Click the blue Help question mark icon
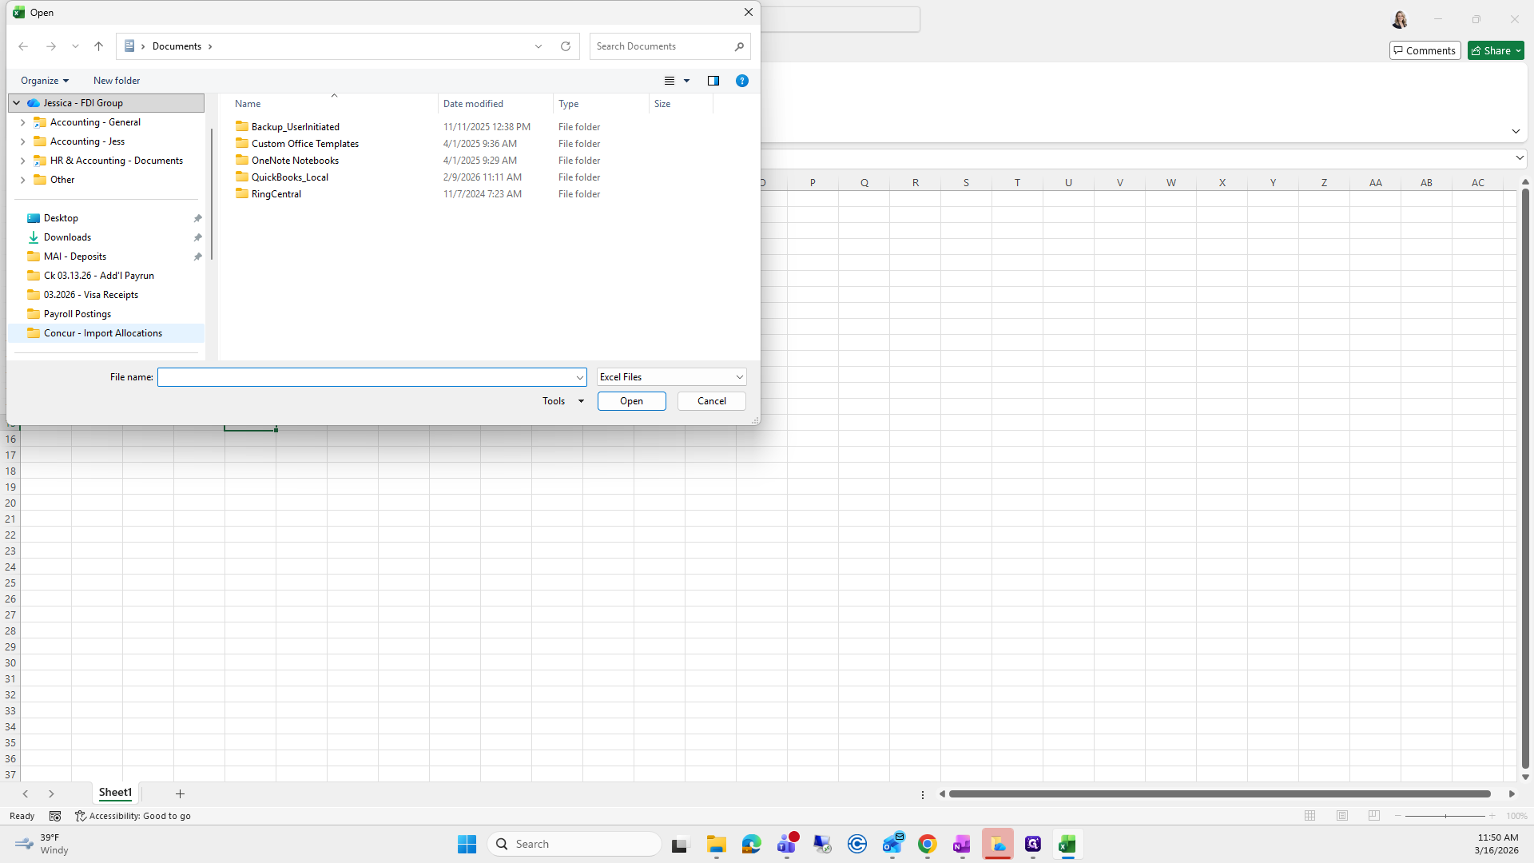The width and height of the screenshot is (1534, 863). 742,81
